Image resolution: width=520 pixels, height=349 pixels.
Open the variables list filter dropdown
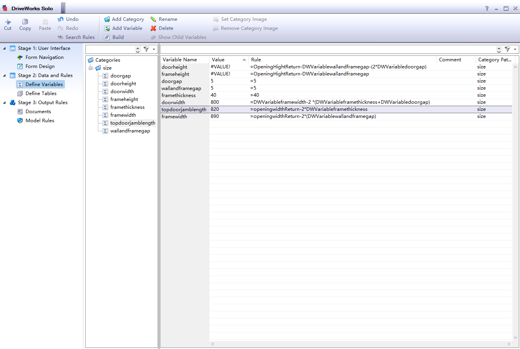point(515,50)
